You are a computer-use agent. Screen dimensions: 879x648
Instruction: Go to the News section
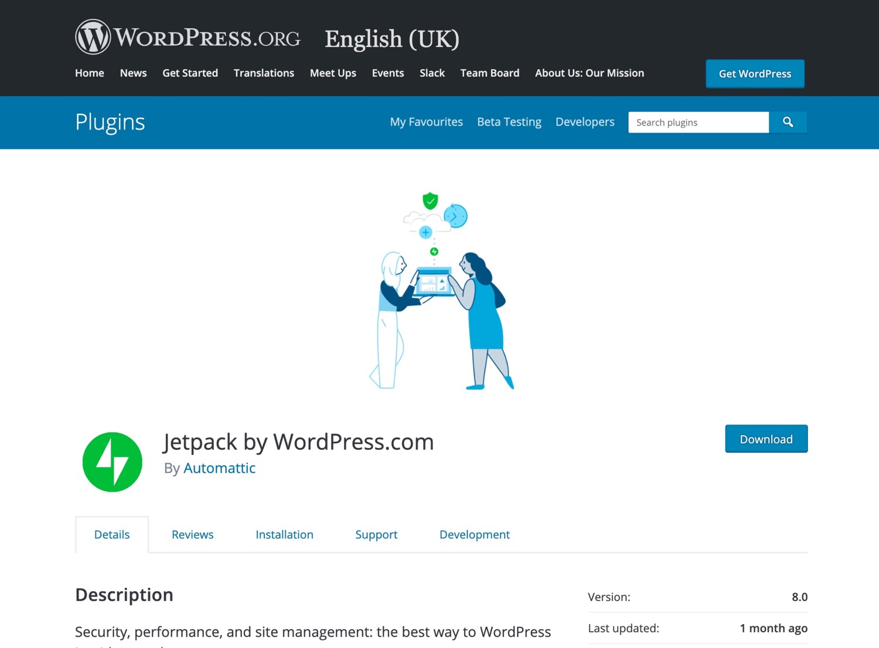point(133,73)
